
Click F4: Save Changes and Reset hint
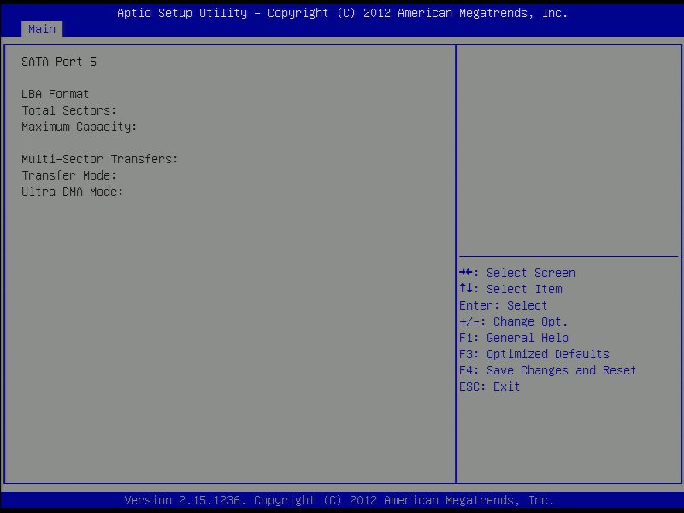coord(547,370)
